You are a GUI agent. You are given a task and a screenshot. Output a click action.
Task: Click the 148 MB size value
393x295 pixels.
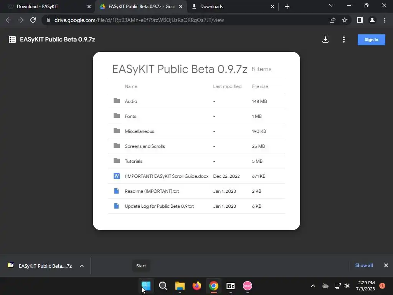click(x=259, y=101)
